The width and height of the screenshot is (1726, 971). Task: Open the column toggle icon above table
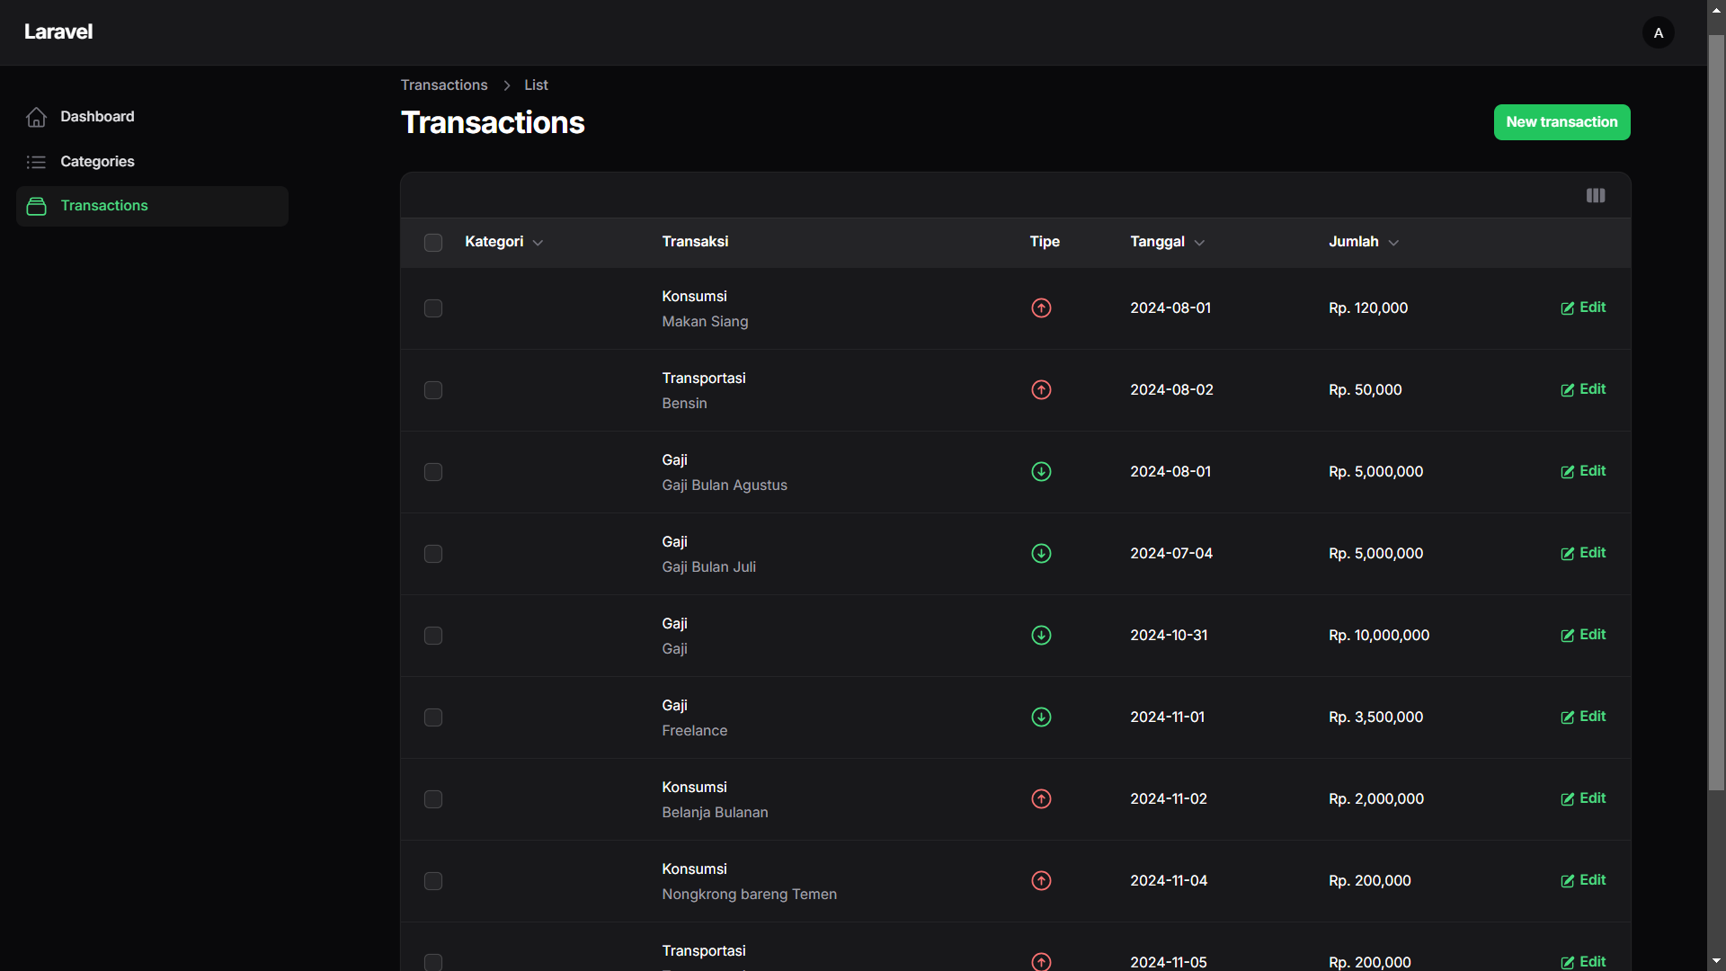click(1596, 196)
